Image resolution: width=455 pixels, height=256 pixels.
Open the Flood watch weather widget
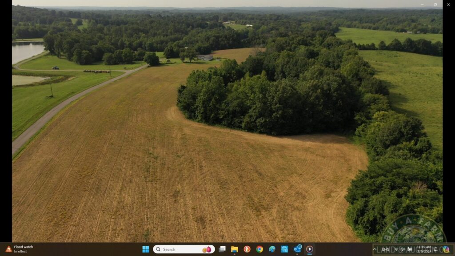click(20, 249)
